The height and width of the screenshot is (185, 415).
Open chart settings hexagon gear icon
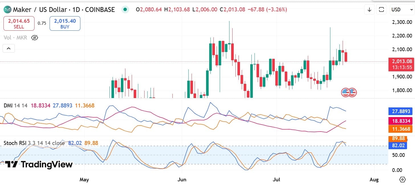pyautogui.click(x=402, y=179)
